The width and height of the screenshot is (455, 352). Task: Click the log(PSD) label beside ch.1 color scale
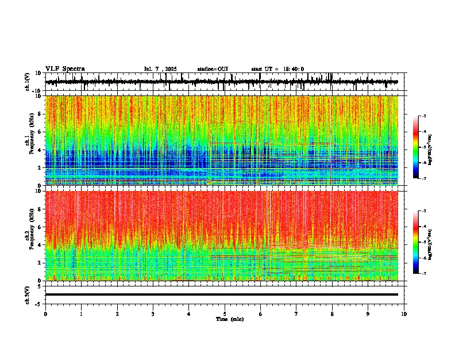[431, 150]
